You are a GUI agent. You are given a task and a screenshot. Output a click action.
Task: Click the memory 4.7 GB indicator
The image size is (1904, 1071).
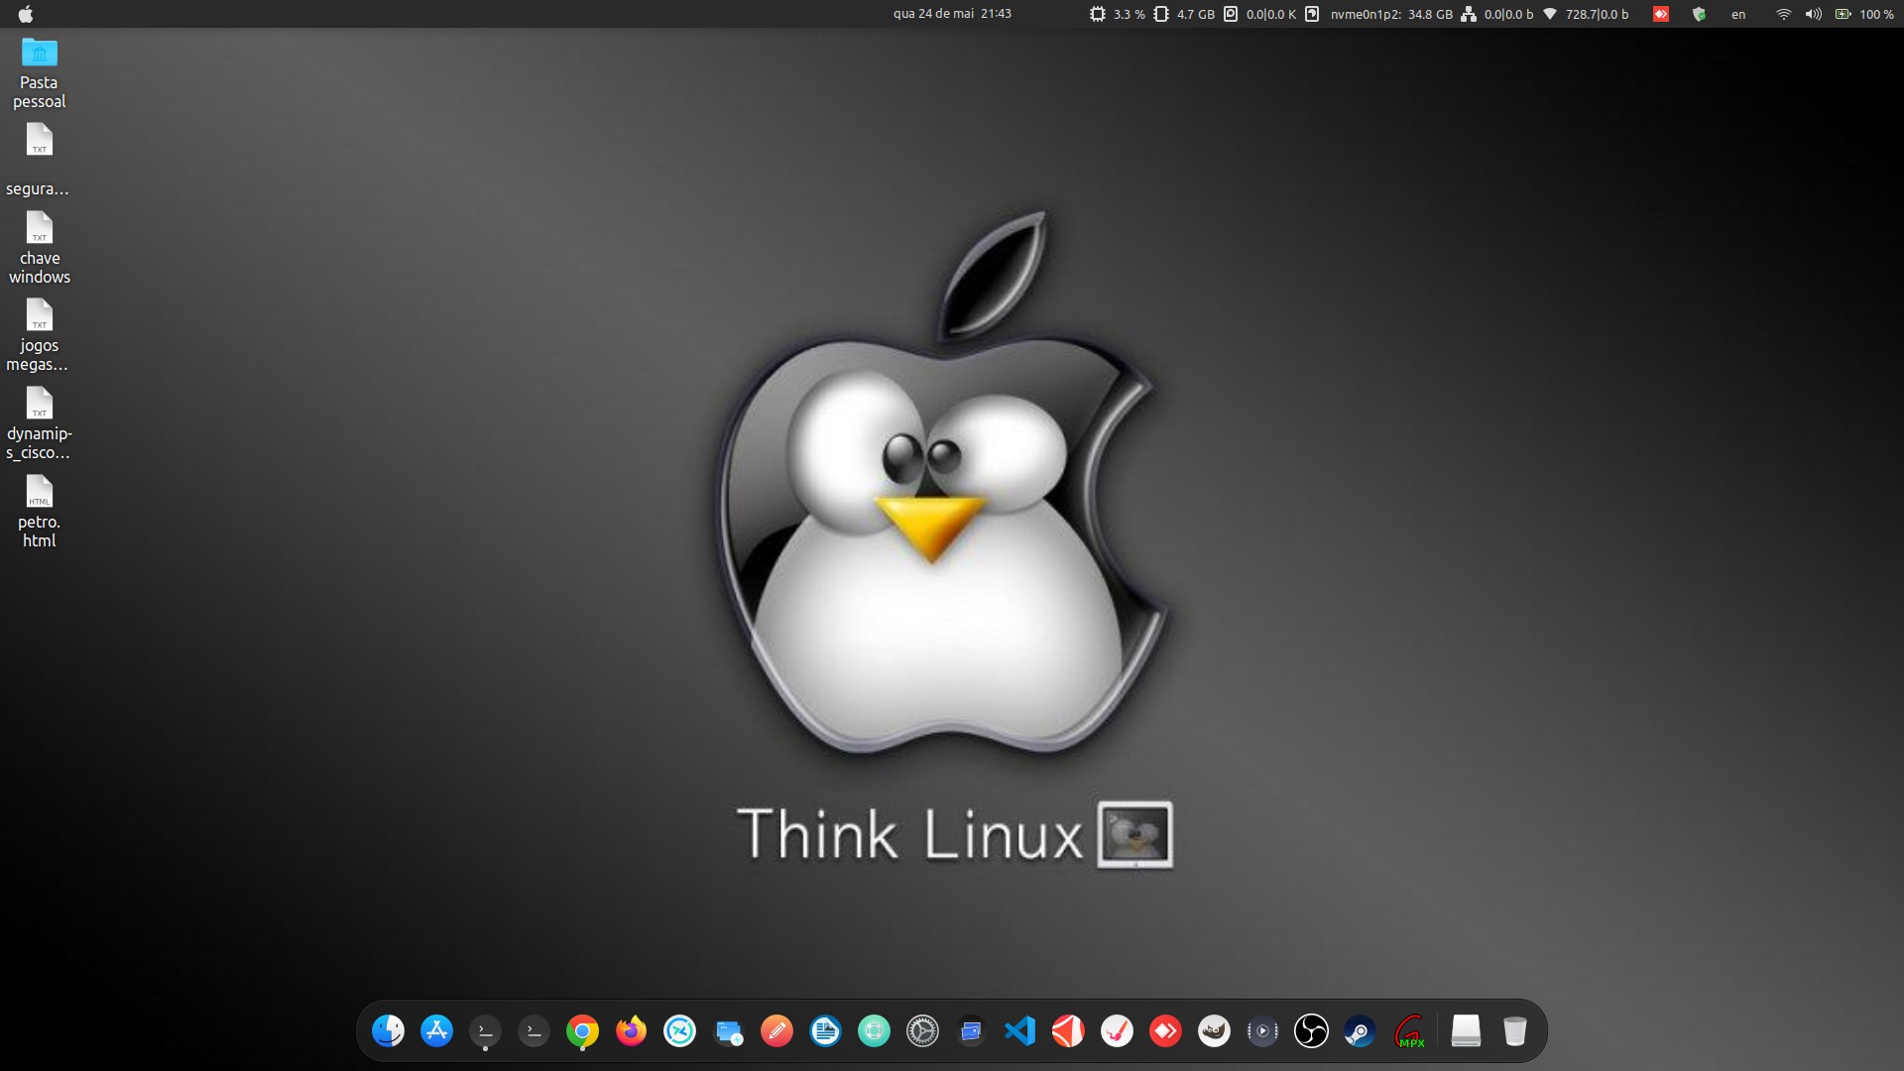pyautogui.click(x=1185, y=14)
